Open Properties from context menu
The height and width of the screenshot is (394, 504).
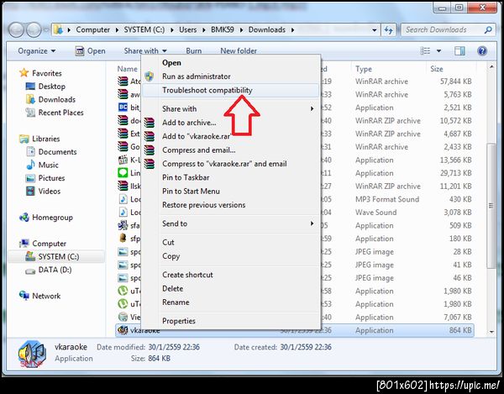coord(231,321)
